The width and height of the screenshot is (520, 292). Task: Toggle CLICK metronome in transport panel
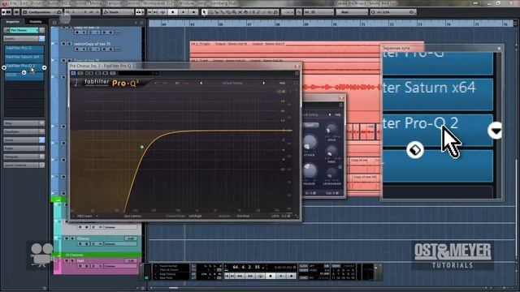303,266
